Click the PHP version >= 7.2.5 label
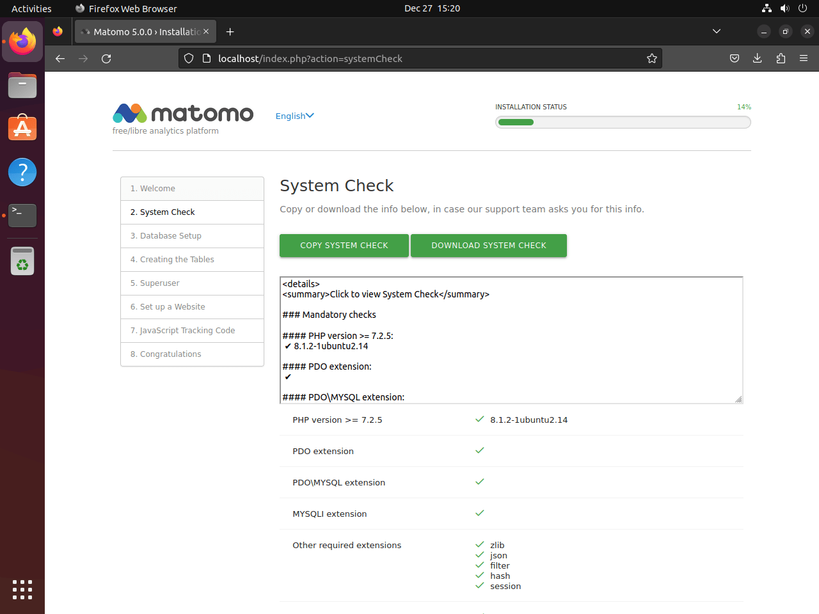 (337, 420)
